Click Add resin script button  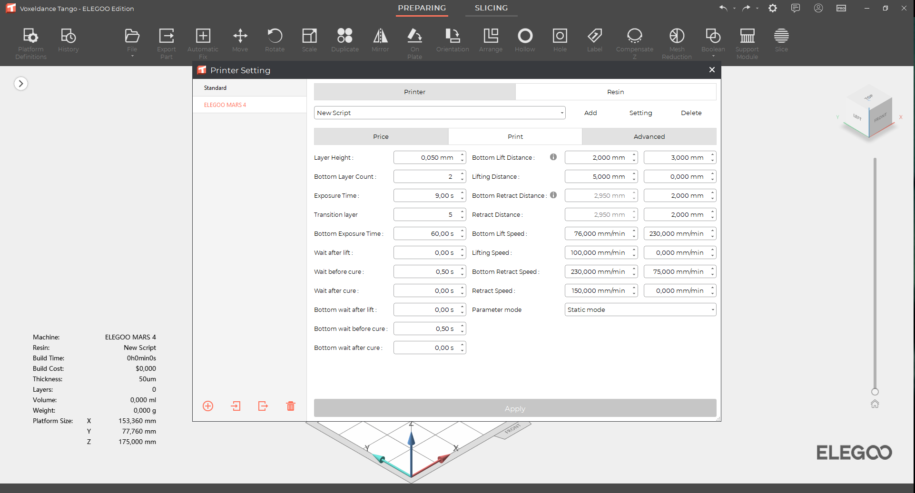[590, 113]
